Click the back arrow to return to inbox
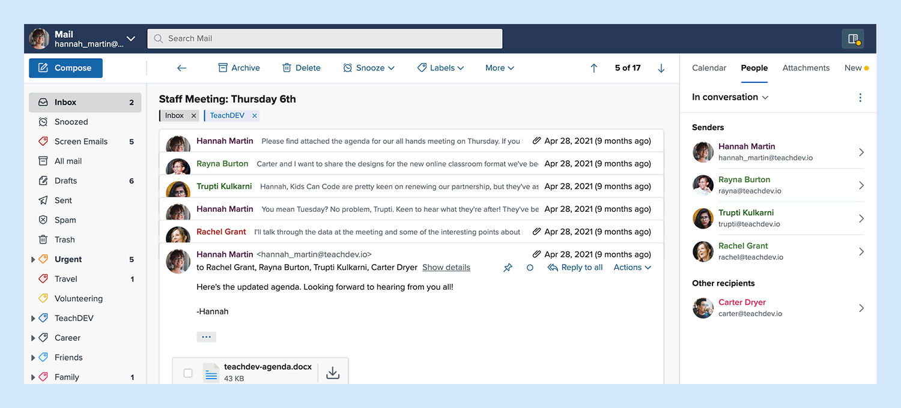This screenshot has width=901, height=408. tap(181, 68)
